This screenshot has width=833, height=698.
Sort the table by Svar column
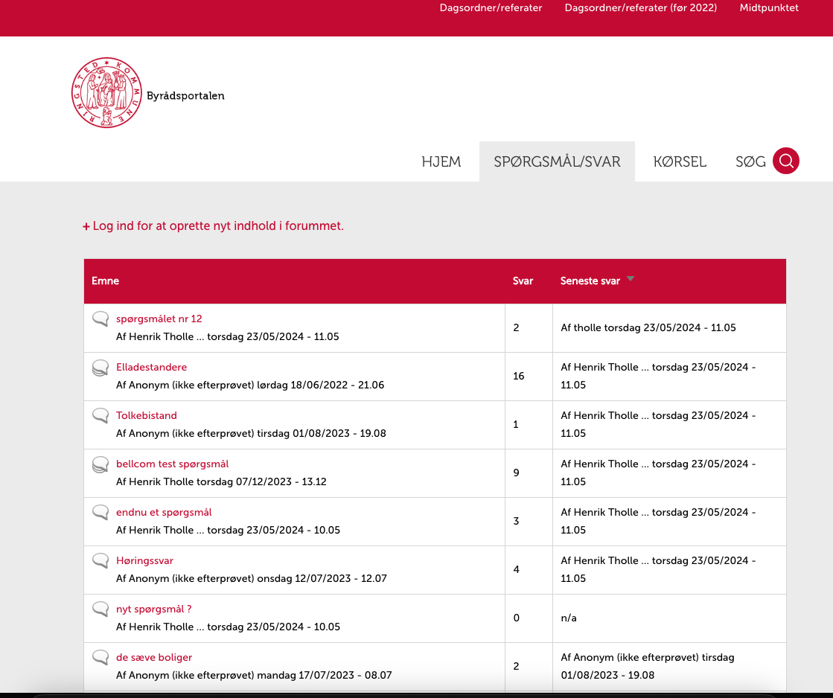click(x=523, y=281)
